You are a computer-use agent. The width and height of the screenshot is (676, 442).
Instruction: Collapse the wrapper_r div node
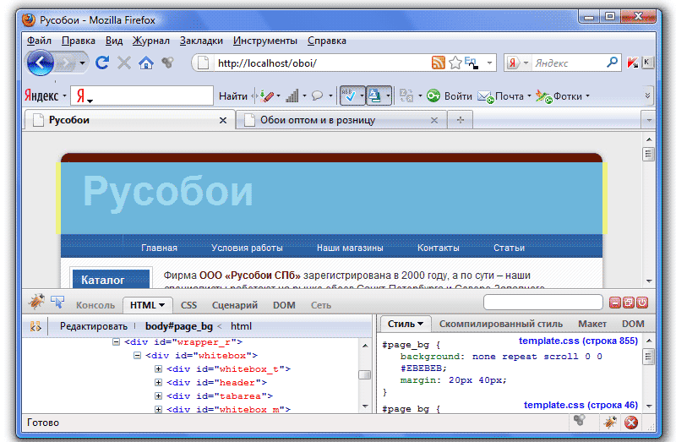[117, 342]
